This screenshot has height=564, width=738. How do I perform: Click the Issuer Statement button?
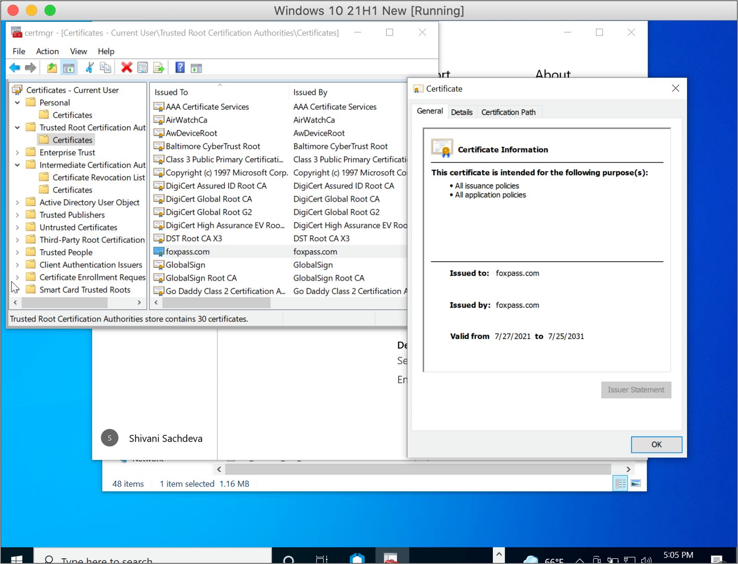pyautogui.click(x=636, y=390)
